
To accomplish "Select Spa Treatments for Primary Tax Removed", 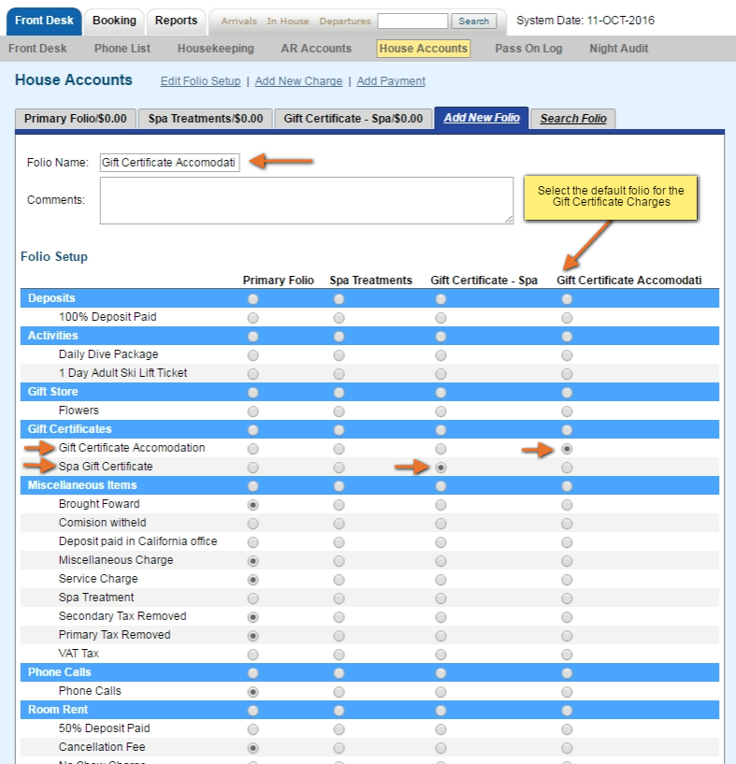I will click(339, 636).
